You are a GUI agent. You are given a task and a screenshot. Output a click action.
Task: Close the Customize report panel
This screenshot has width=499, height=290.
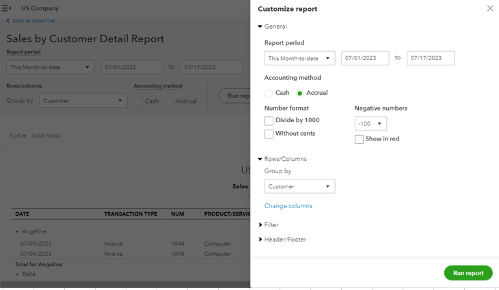pyautogui.click(x=489, y=8)
